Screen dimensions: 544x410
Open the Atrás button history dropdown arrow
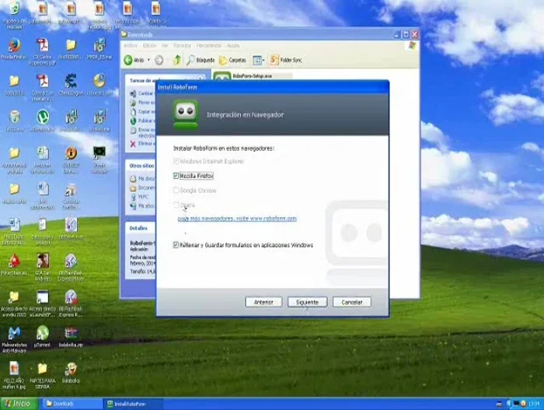(x=148, y=60)
